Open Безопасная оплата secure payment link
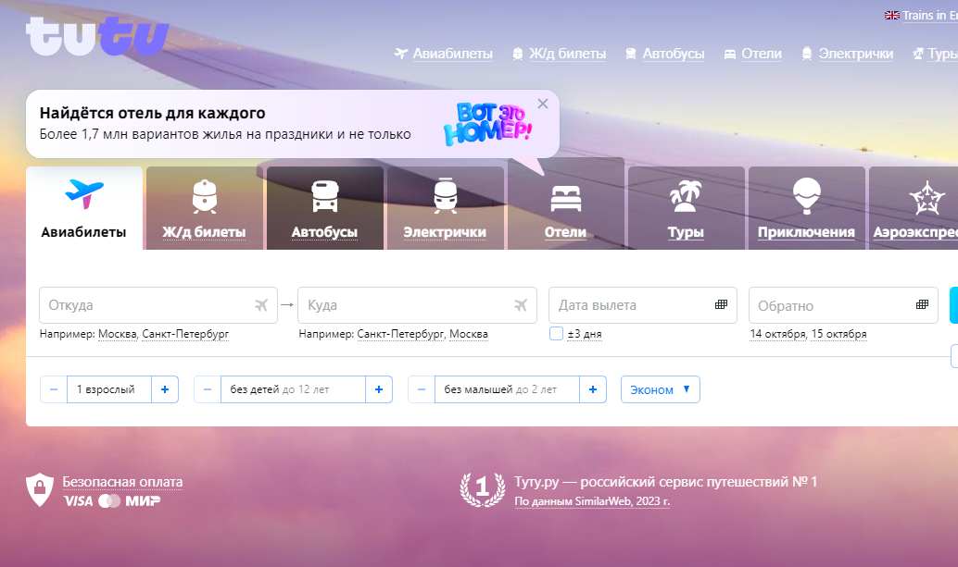The image size is (958, 567). 122,482
